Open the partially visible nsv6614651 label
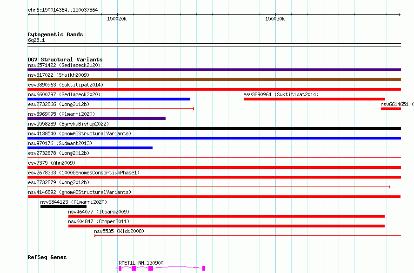This screenshot has width=414, height=273. (397, 104)
